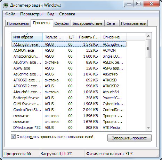162x160 pixels.
Task: Select the ATKOSD.exe process
Action: click(x=69, y=80)
